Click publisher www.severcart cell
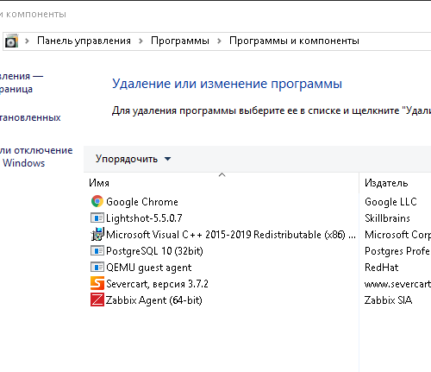 pyautogui.click(x=397, y=284)
